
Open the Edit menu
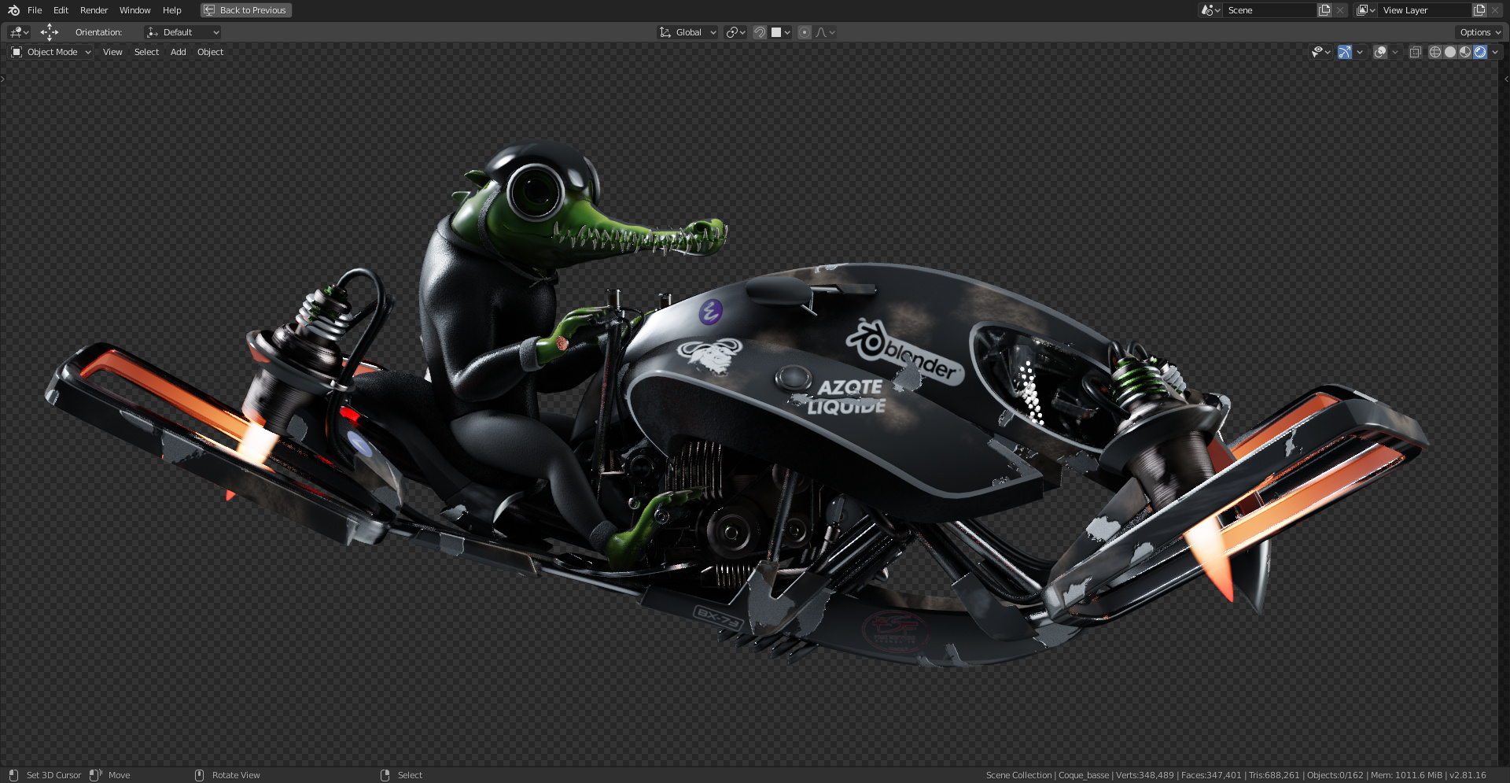pos(61,10)
